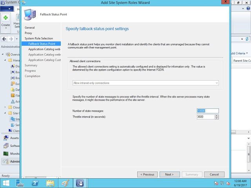Screen dimensions: 251x188
Task: Open the allowed client connections dropdown
Action: pos(146,83)
